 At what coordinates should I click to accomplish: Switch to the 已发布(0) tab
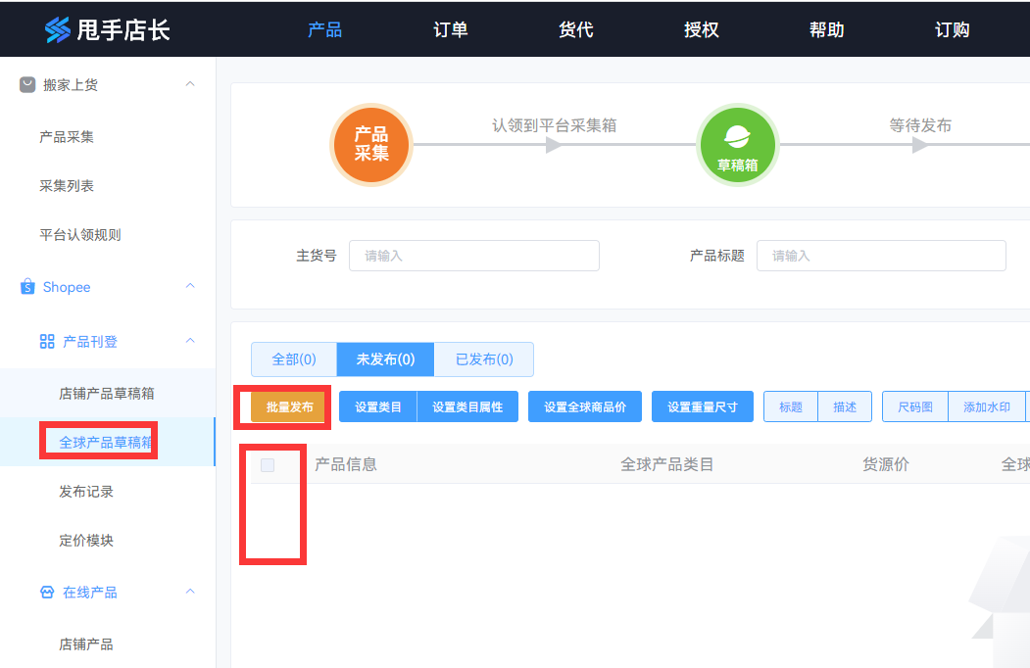tap(484, 359)
